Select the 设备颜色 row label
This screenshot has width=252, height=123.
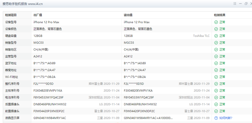11,29
